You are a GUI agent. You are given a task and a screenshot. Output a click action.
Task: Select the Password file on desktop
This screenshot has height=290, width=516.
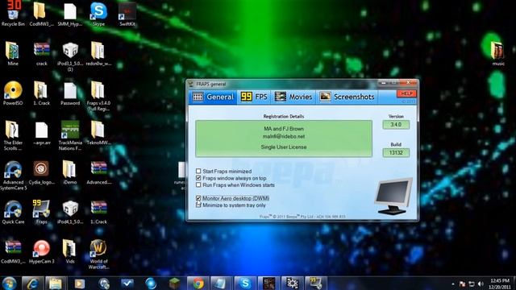(x=70, y=93)
